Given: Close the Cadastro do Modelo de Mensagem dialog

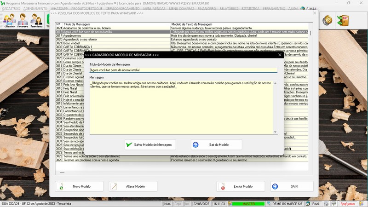Looking at the screenshot, I should pos(280,55).
